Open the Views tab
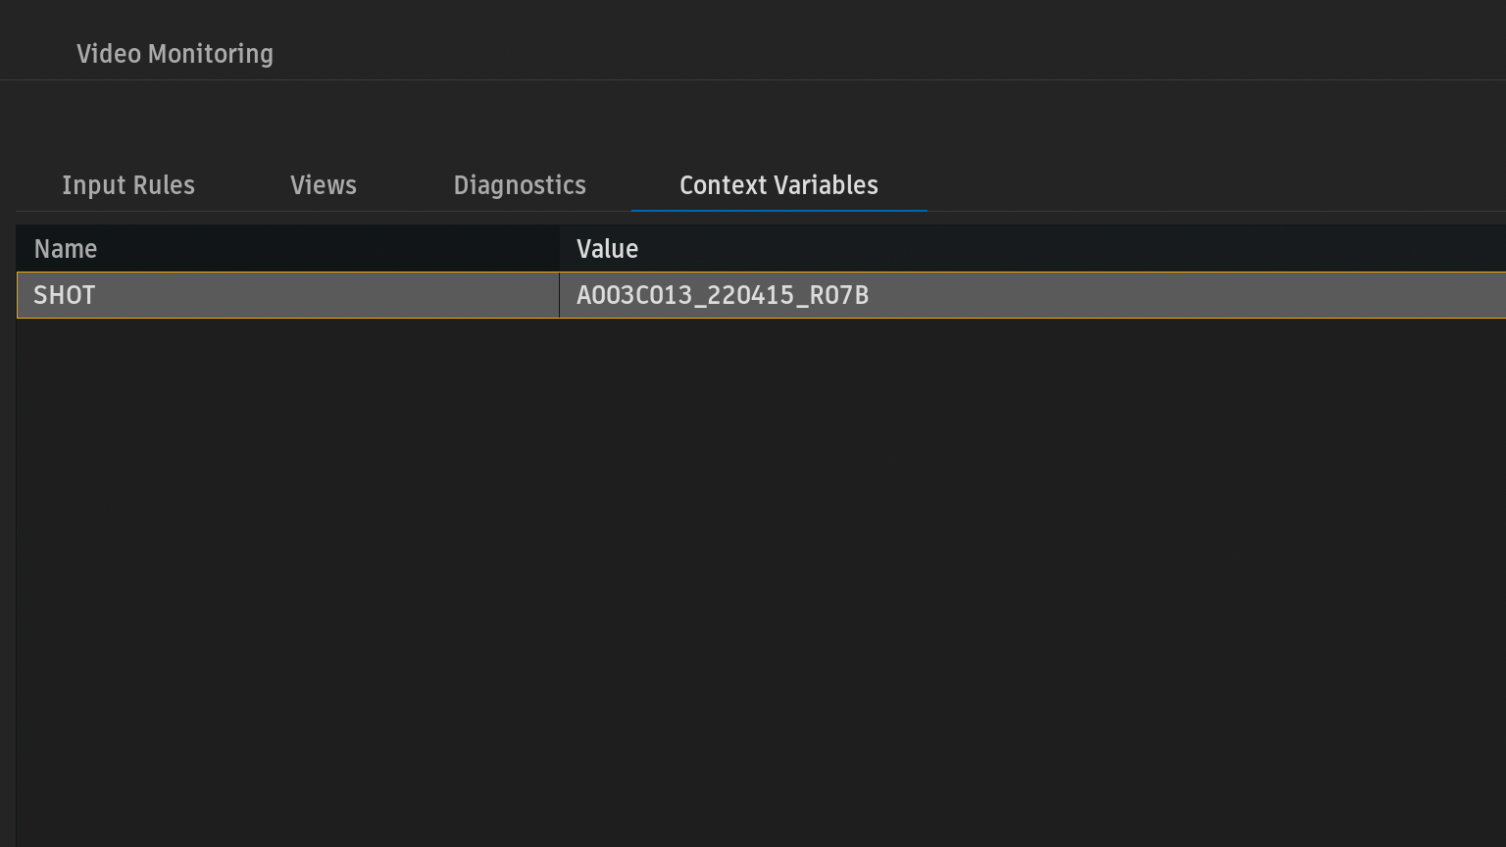1506x847 pixels. (x=324, y=185)
